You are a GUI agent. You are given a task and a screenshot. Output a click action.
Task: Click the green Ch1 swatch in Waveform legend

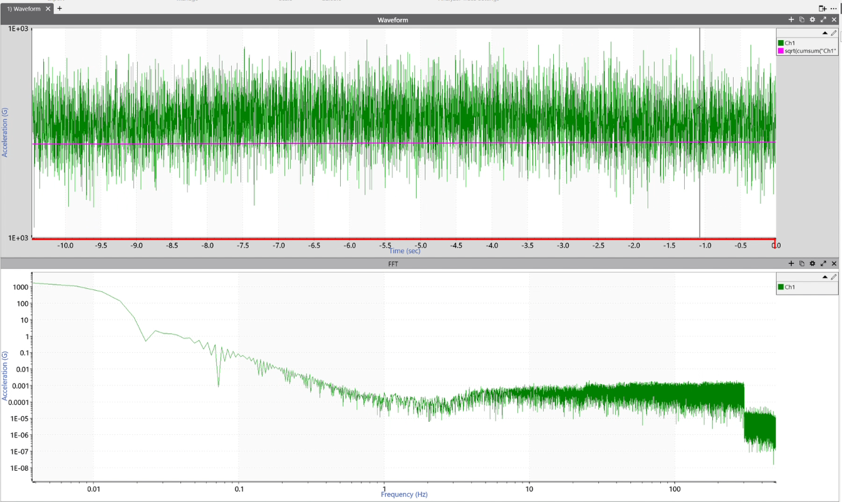(781, 43)
